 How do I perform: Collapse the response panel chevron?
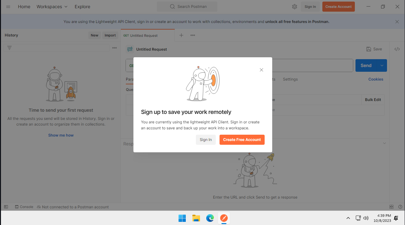pos(384,143)
